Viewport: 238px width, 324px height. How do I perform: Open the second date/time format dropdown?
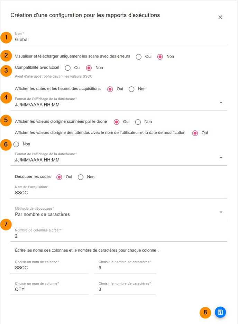point(221,158)
